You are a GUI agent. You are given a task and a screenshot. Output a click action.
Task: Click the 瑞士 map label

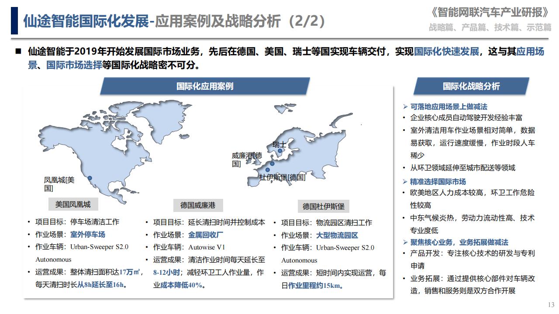279,144
